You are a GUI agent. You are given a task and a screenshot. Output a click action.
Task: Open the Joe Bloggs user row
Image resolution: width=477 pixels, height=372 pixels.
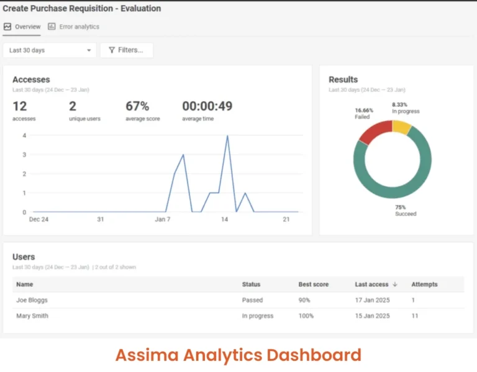(x=32, y=300)
